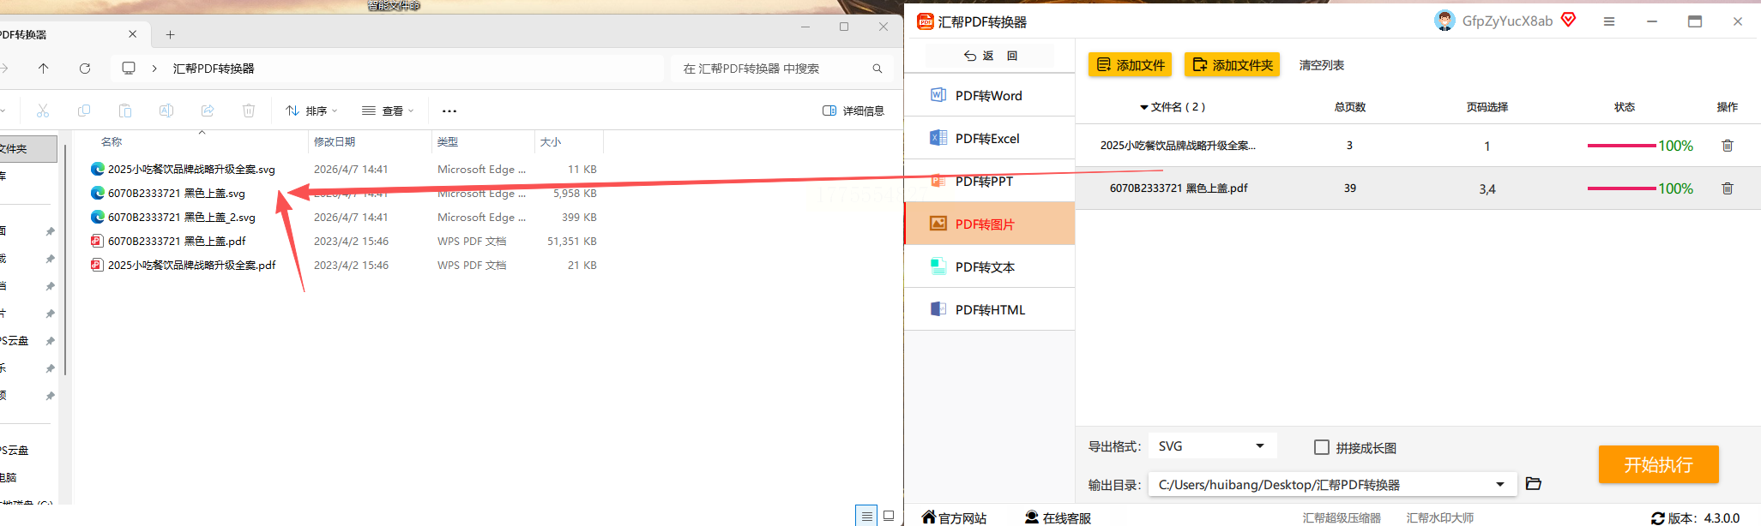The height and width of the screenshot is (526, 1761).
Task: Open Explorer more options ellipsis
Action: tap(449, 111)
